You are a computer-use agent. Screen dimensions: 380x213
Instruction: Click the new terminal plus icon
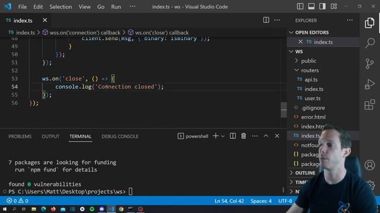[x=216, y=136]
